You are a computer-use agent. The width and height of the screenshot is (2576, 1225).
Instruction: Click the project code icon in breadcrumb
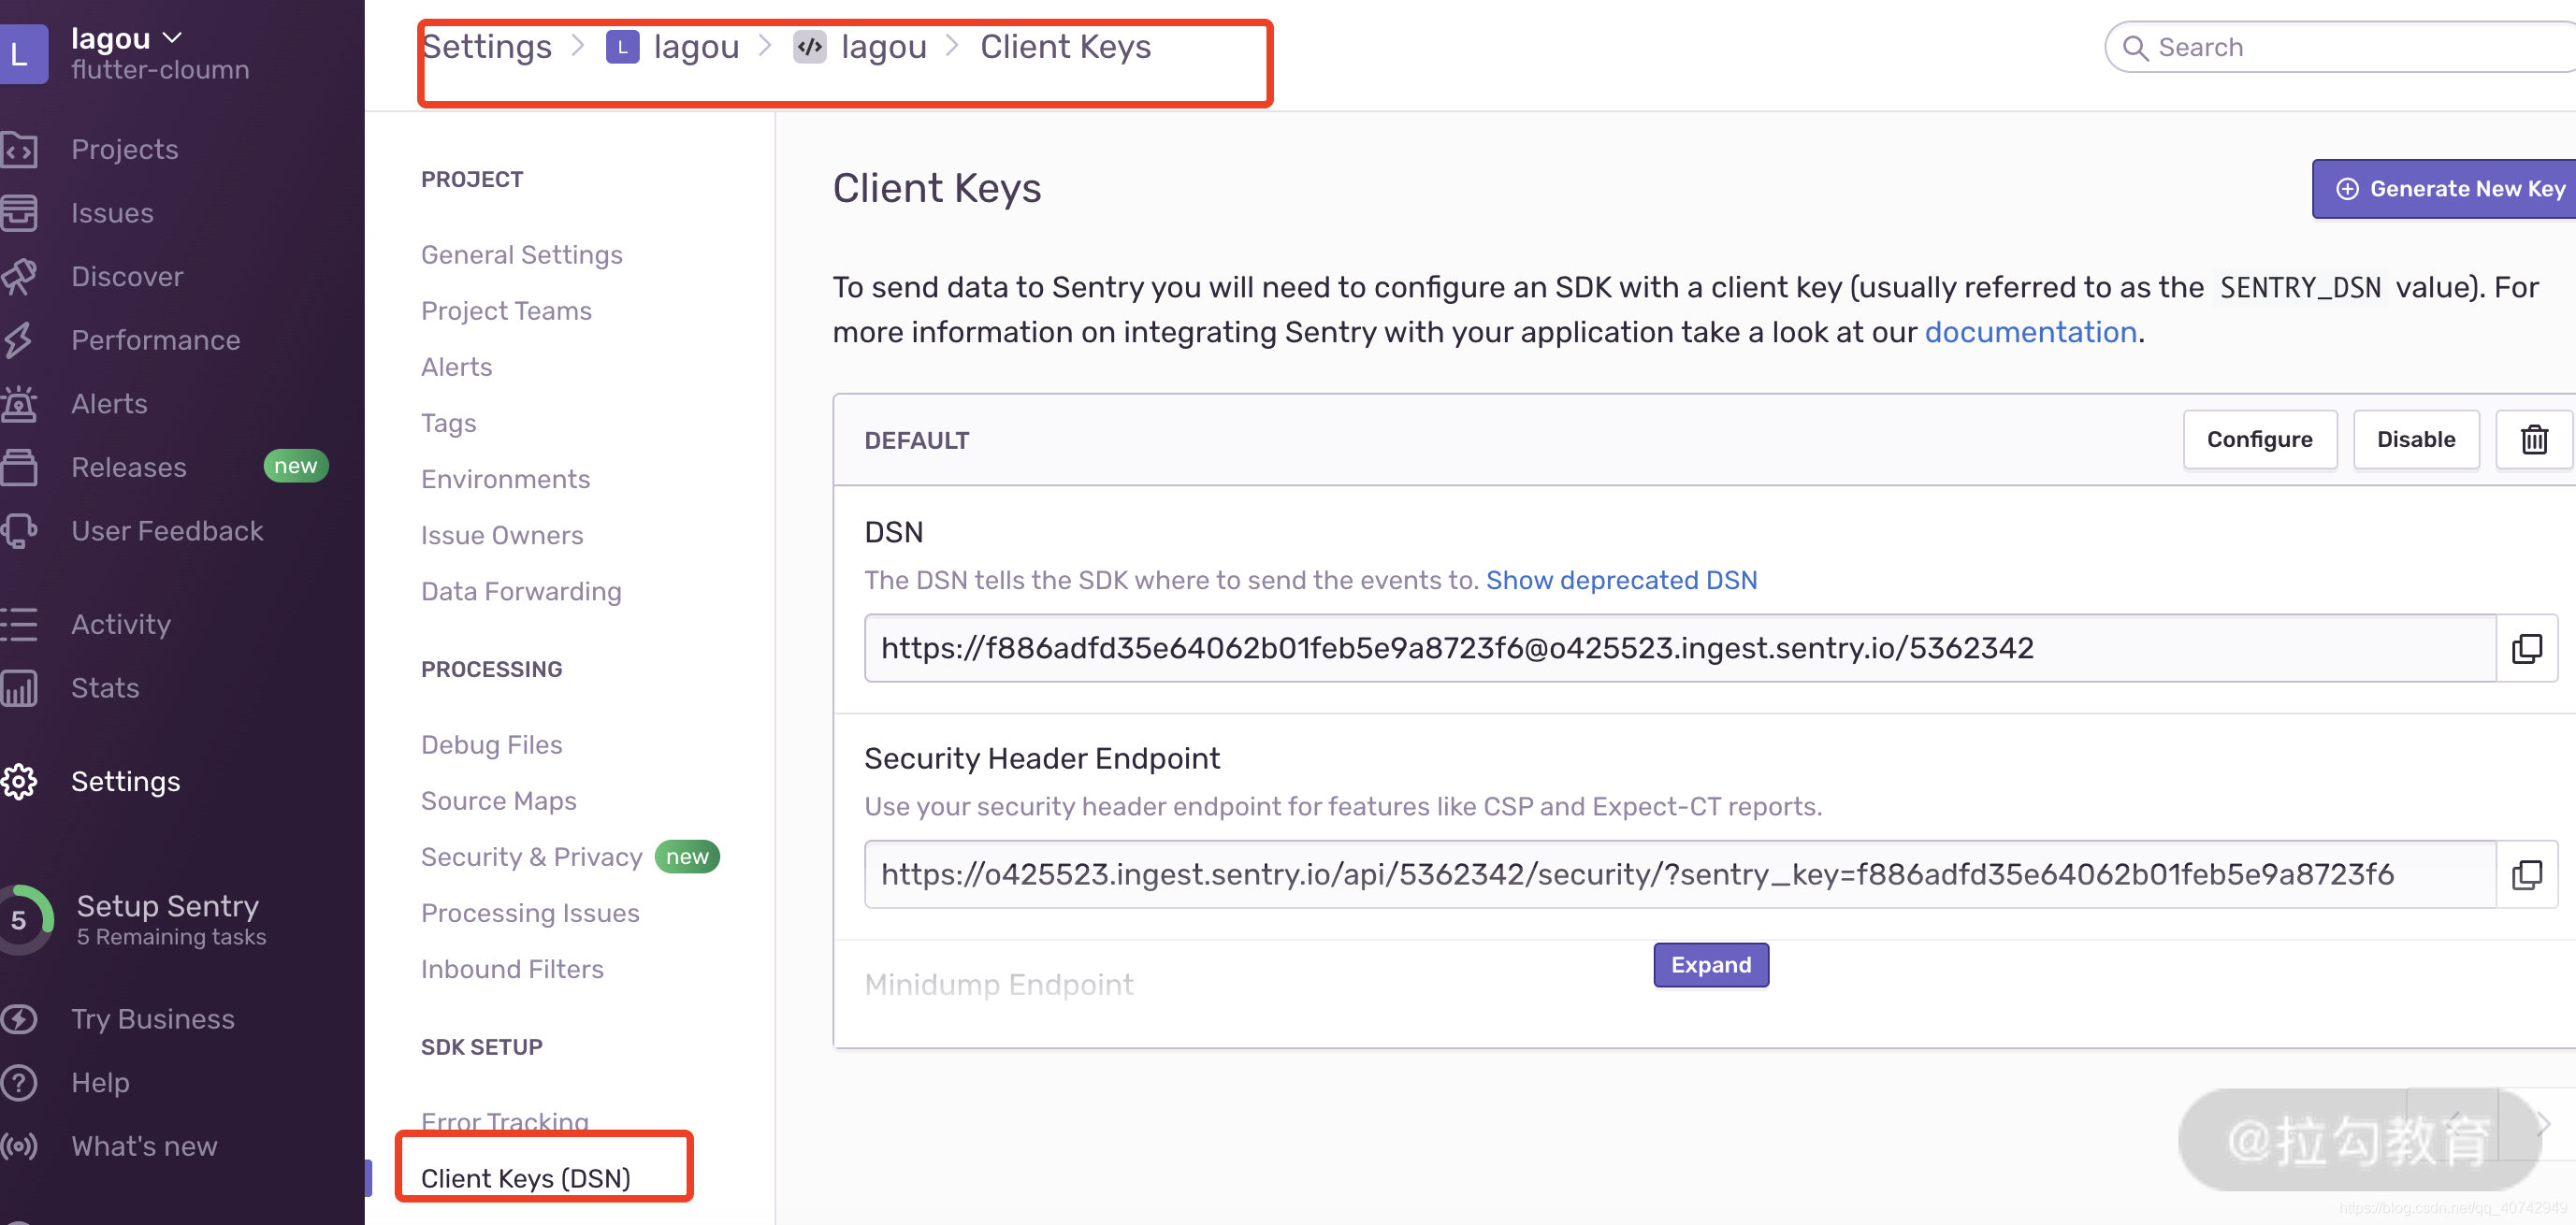[810, 47]
